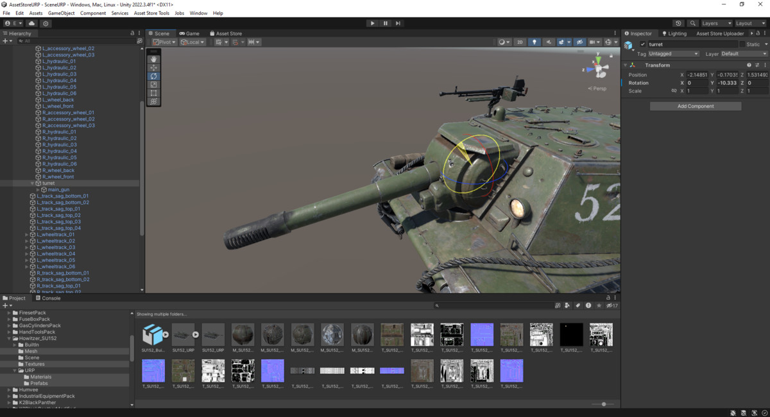Click Project favorites star icon
The height and width of the screenshot is (417, 770).
tap(599, 305)
